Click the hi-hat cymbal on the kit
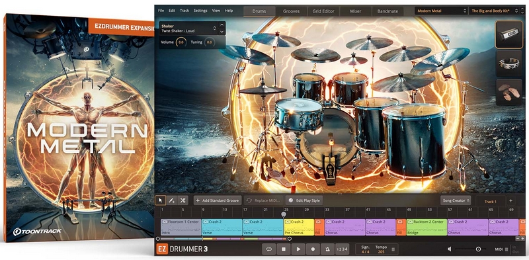529x260 pixels. tap(263, 90)
